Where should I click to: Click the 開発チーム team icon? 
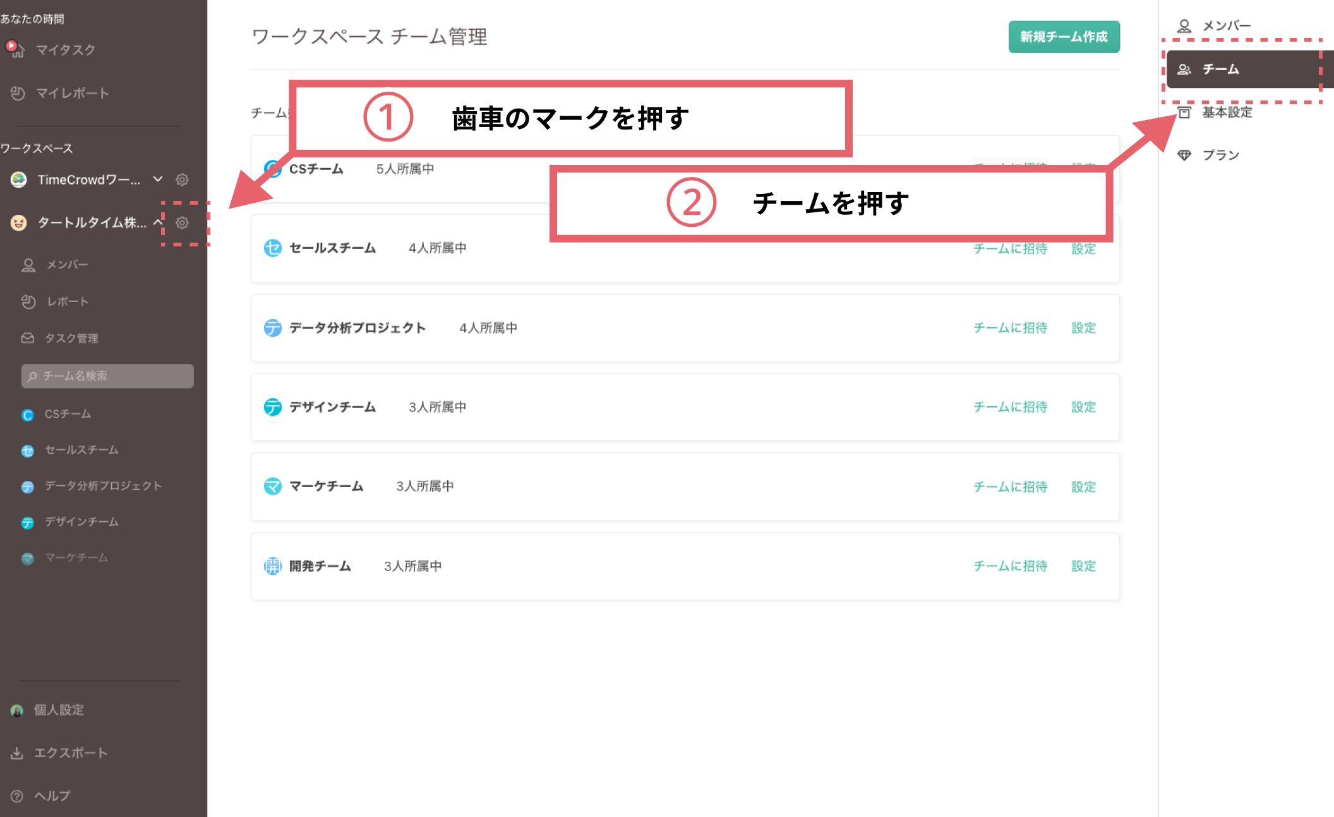tap(272, 566)
